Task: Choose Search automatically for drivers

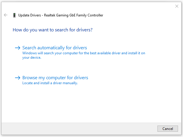Action: [x=55, y=48]
